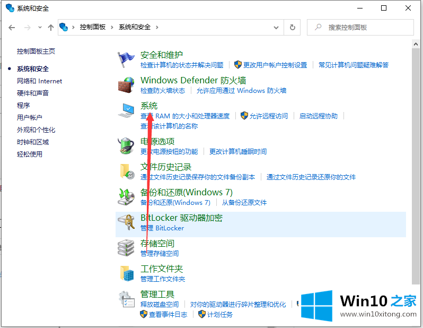The image size is (423, 328).
Task: Focus the 搜索控制面板 search field
Action: coord(360,27)
